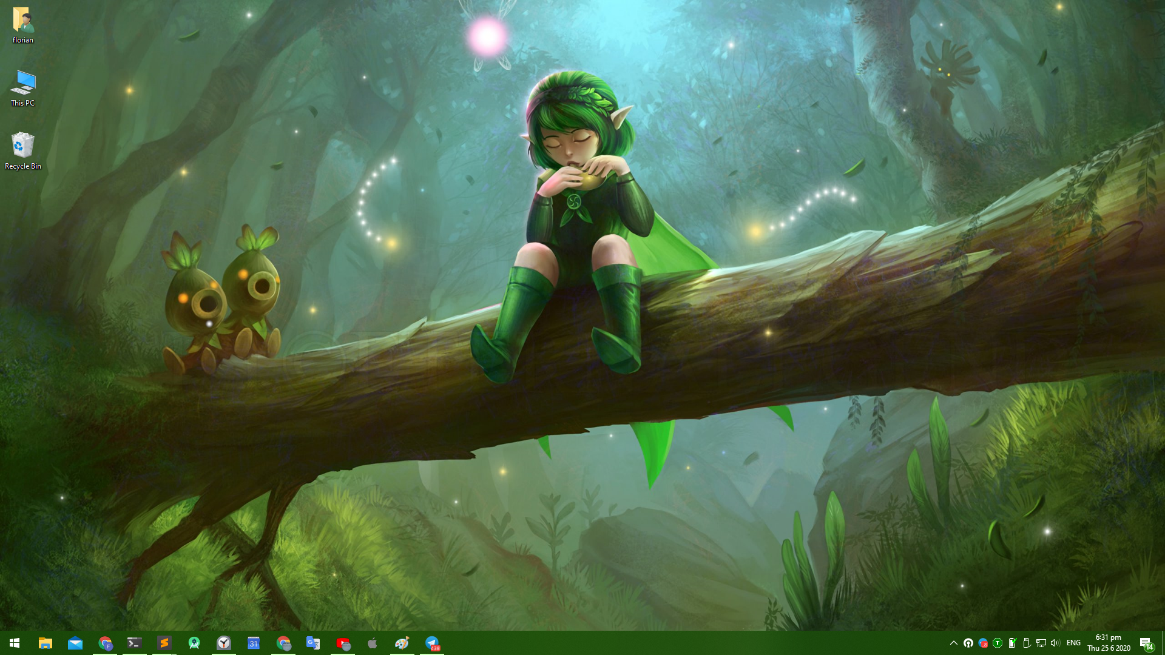Switch to the terminal window on the taskbar
This screenshot has height=655, width=1165.
[x=134, y=643]
